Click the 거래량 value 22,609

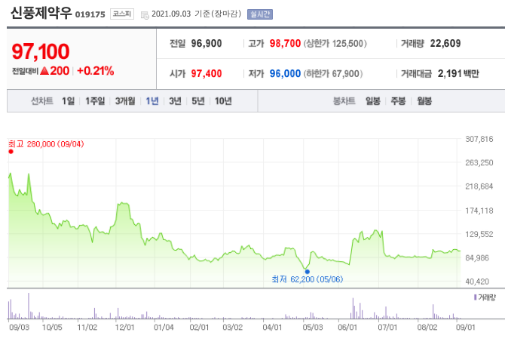click(445, 44)
